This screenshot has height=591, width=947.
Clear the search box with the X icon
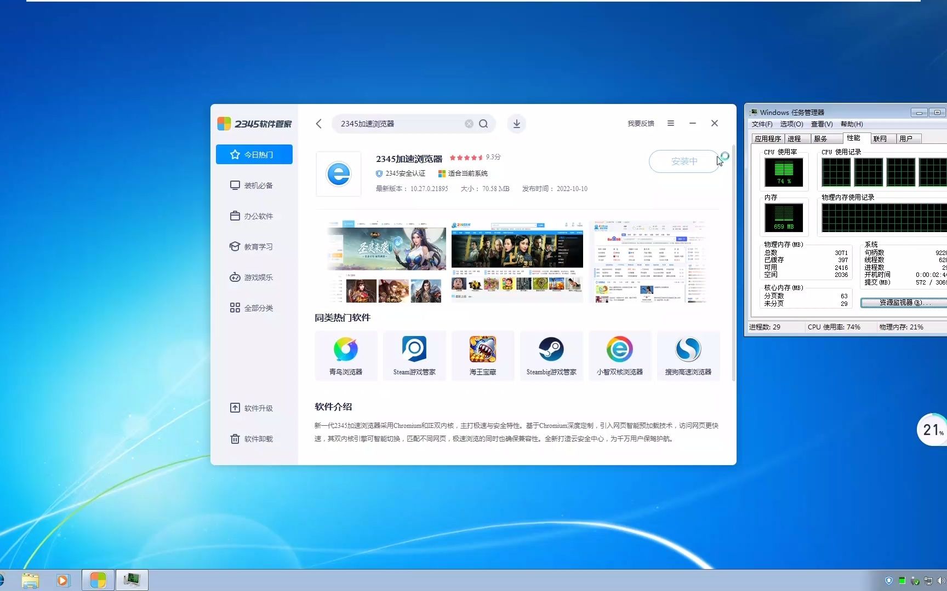click(469, 124)
